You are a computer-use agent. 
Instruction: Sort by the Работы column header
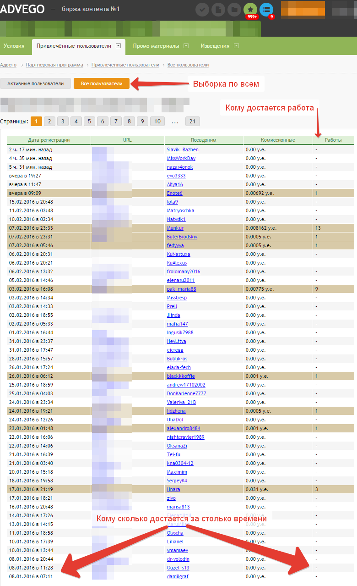333,140
